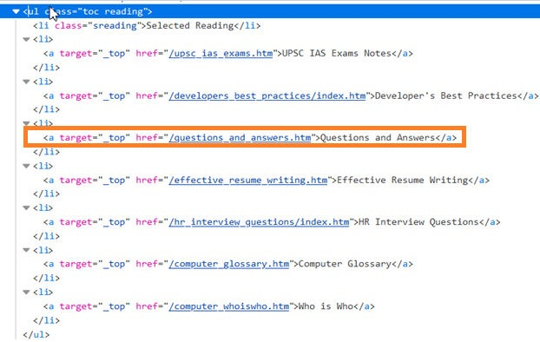
Task: Click the target="_top" attribute in the upsc_ias_exams row
Action: (x=95, y=54)
